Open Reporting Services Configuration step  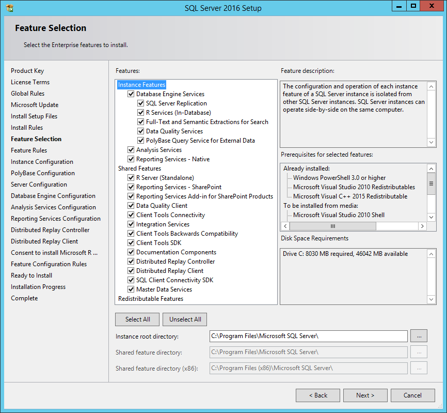[56, 219]
